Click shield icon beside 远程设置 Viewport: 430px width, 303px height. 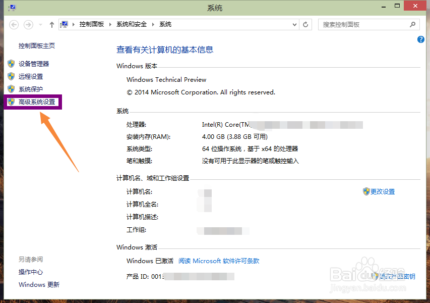click(11, 76)
